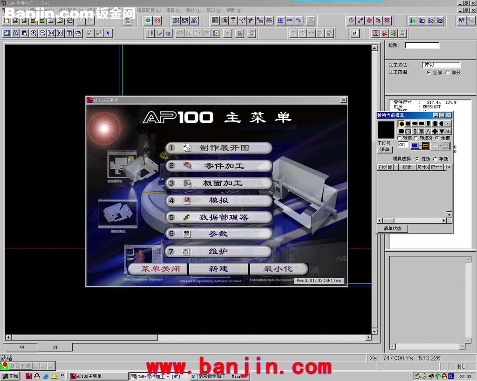
Task: Switch to the 44 sheet tab
Action: tap(21, 347)
